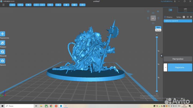The width and height of the screenshot is (193, 108).
Task: Click the hollow/drop toolbar button
Action: click(66, 5)
